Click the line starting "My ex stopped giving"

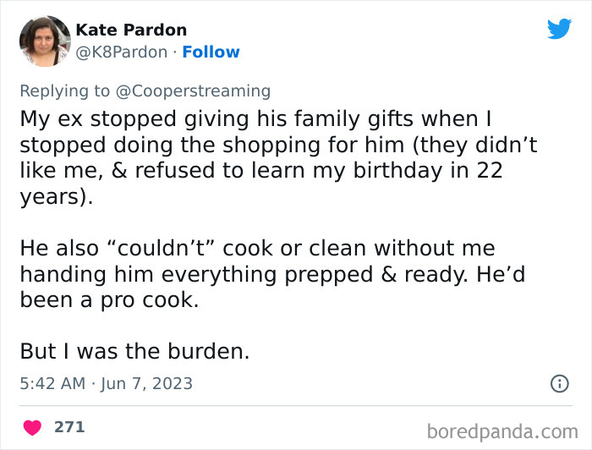261,118
